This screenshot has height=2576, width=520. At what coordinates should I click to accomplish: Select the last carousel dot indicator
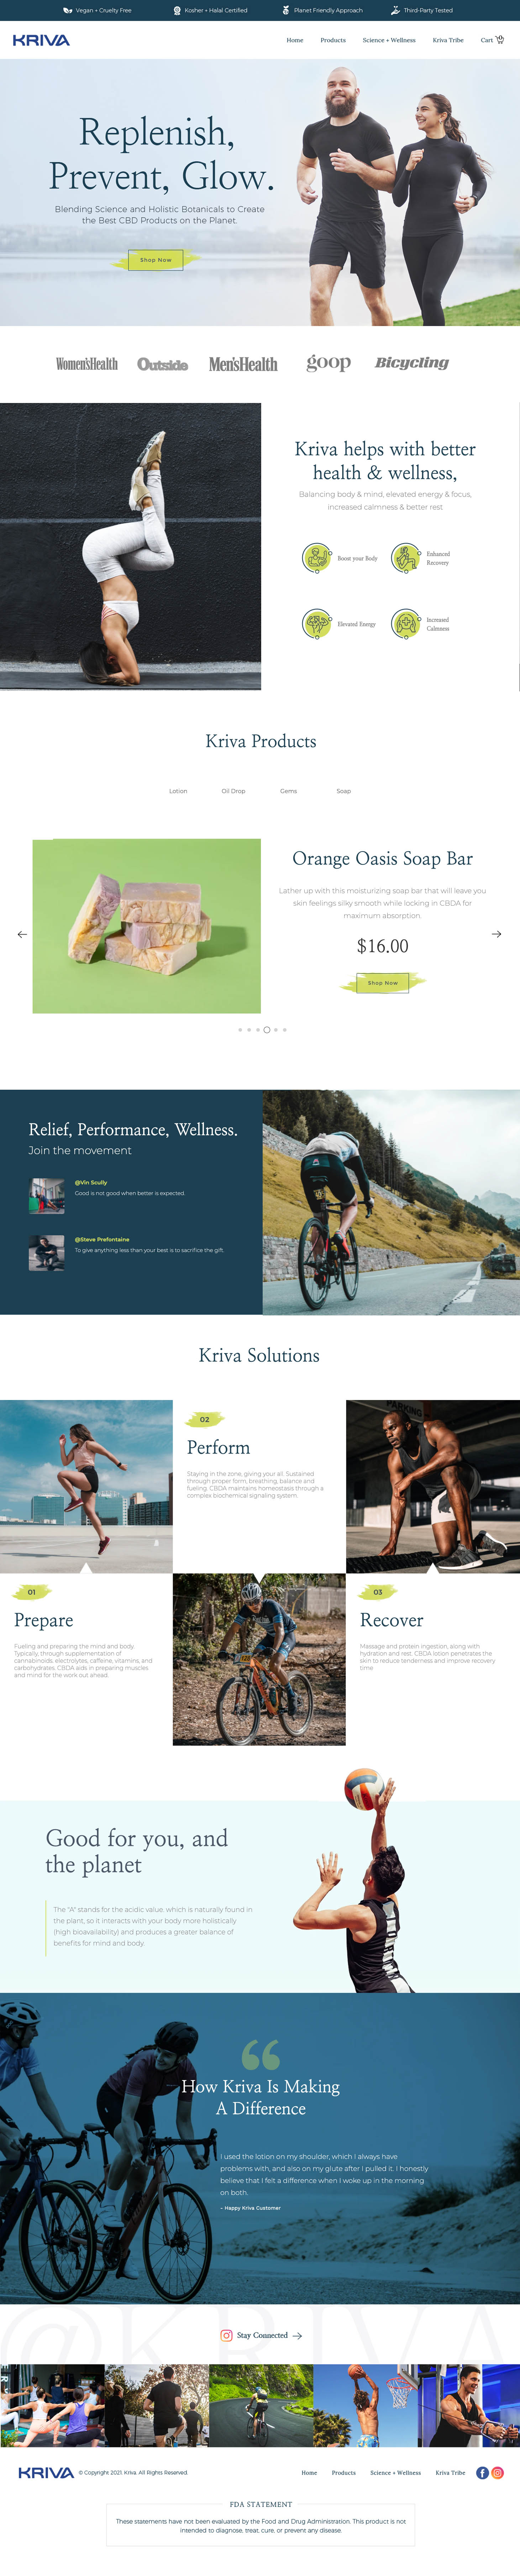click(285, 1030)
